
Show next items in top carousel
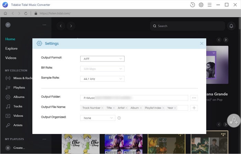[x=226, y=40]
